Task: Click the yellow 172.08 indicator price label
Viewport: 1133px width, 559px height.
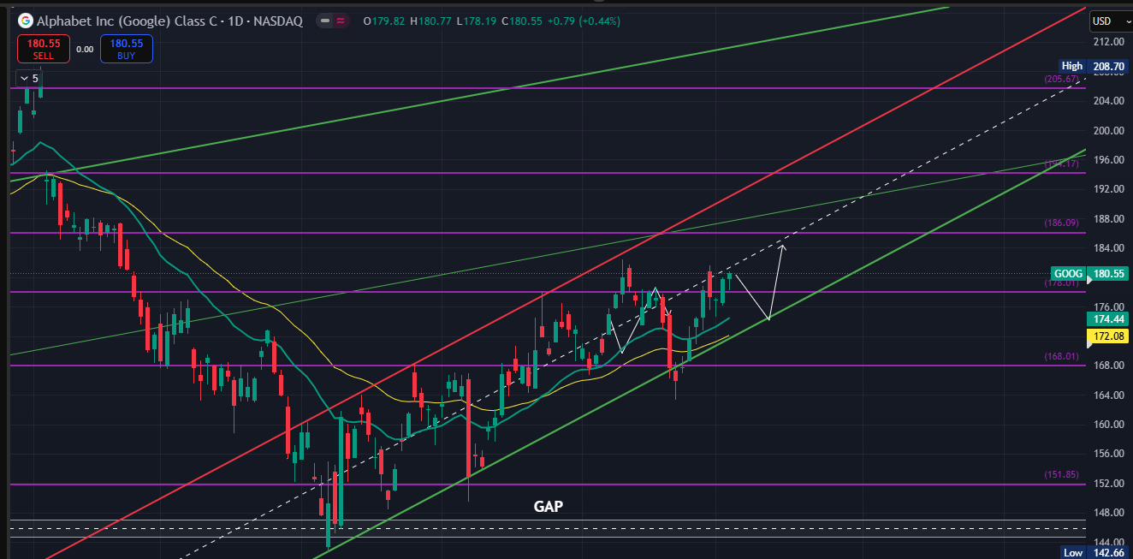Action: point(1109,337)
